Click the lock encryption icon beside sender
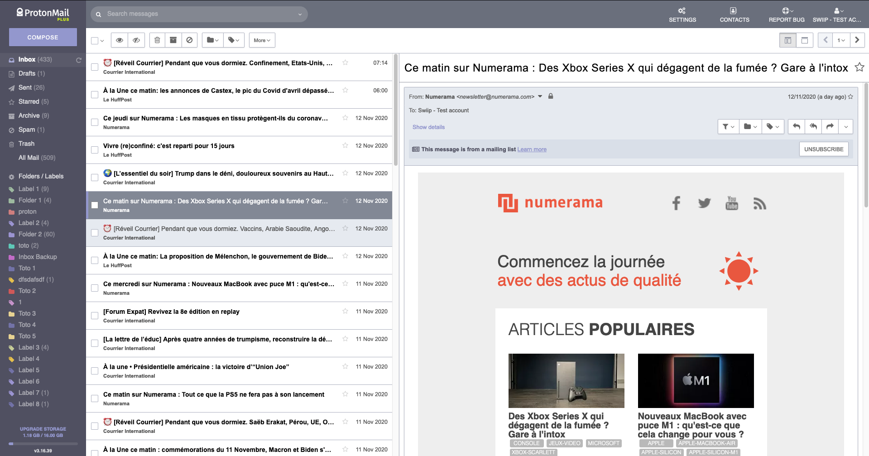Viewport: 869px width, 456px height. tap(551, 96)
